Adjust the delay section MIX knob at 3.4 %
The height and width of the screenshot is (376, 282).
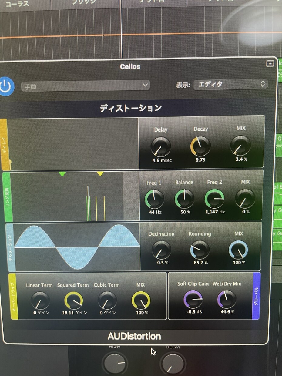point(240,146)
